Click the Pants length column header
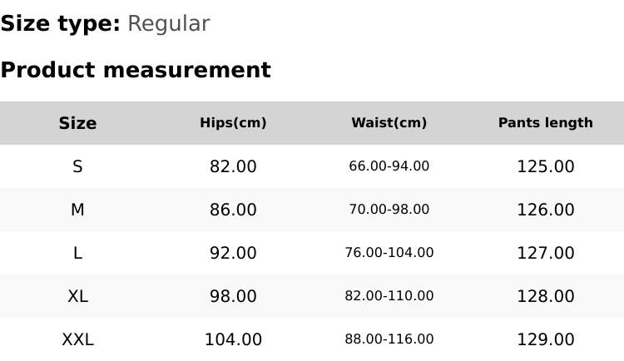Screen dimensions: 624x361 coord(545,123)
